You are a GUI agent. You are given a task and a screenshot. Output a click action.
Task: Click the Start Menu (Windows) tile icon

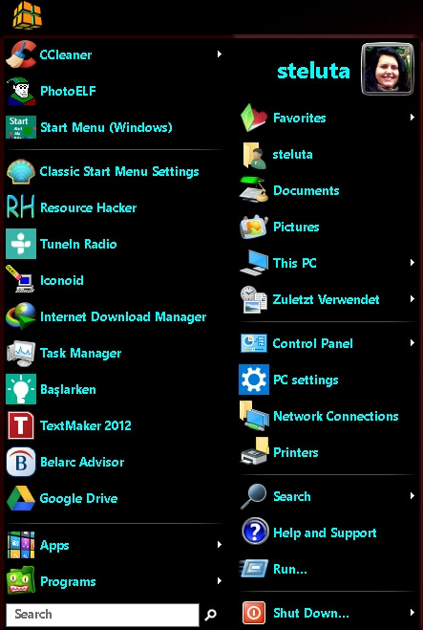(21, 127)
